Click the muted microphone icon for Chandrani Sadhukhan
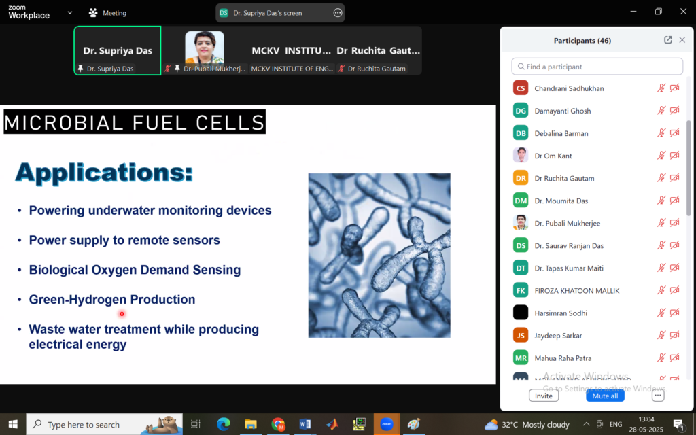Screen dimensions: 696x435 (661, 88)
